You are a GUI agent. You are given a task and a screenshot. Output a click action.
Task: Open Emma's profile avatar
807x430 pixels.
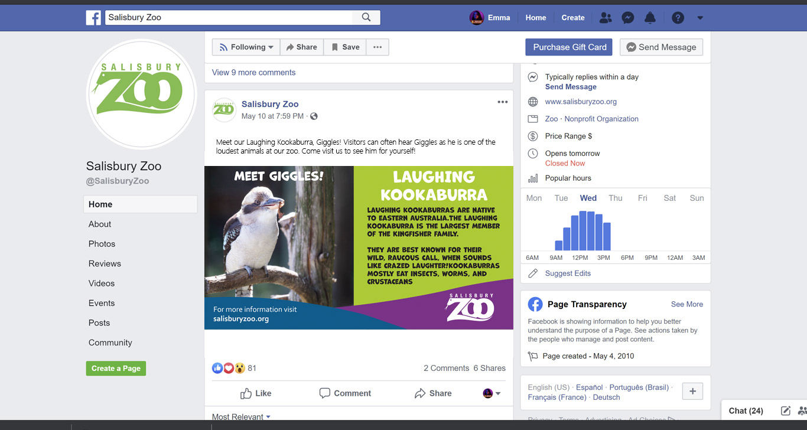476,18
